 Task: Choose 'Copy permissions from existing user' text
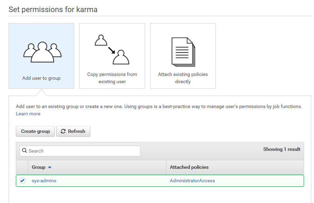(112, 78)
